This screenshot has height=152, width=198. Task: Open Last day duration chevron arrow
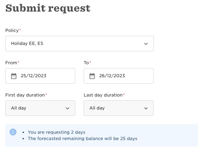[146, 108]
